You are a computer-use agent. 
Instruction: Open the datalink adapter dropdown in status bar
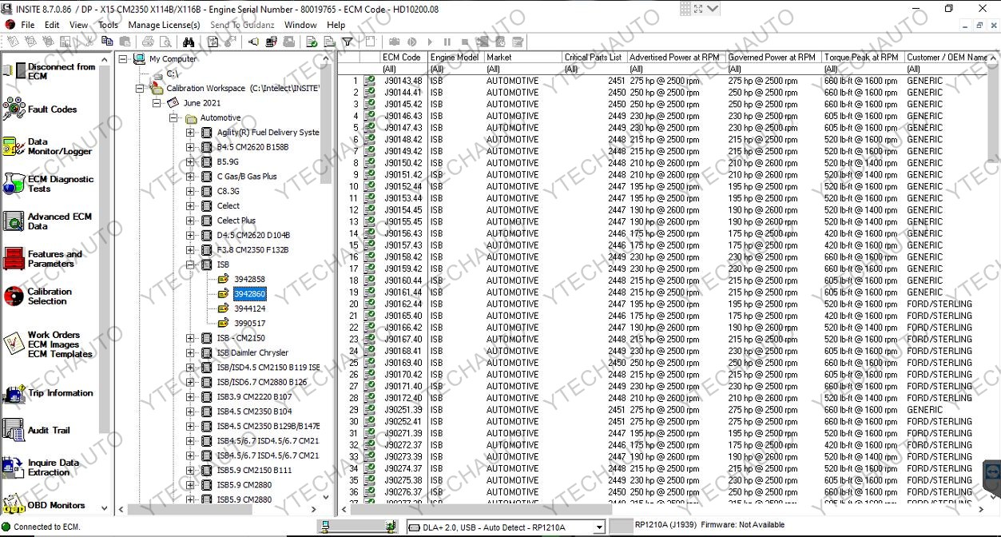click(598, 527)
